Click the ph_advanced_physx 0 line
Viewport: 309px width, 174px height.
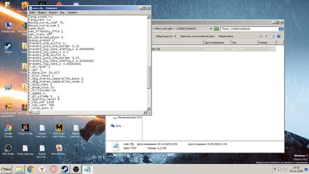point(46,37)
